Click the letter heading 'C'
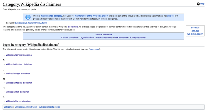Viewport: 207px width, 112px height. [4, 60]
